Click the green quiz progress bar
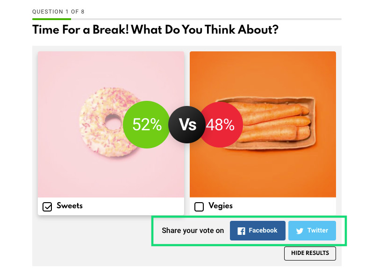The height and width of the screenshot is (268, 372). tap(51, 19)
